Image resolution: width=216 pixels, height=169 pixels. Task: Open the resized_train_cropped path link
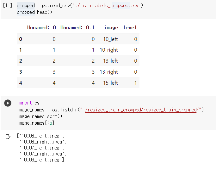141,110
